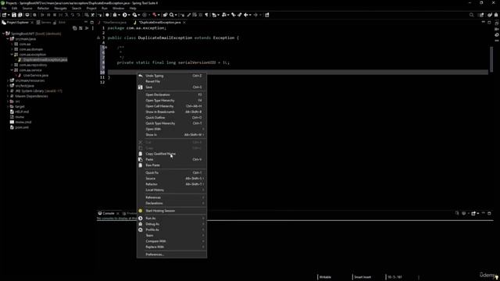Click the yellow Start Hosting Session icon
The height and width of the screenshot is (281, 500).
tap(141, 211)
